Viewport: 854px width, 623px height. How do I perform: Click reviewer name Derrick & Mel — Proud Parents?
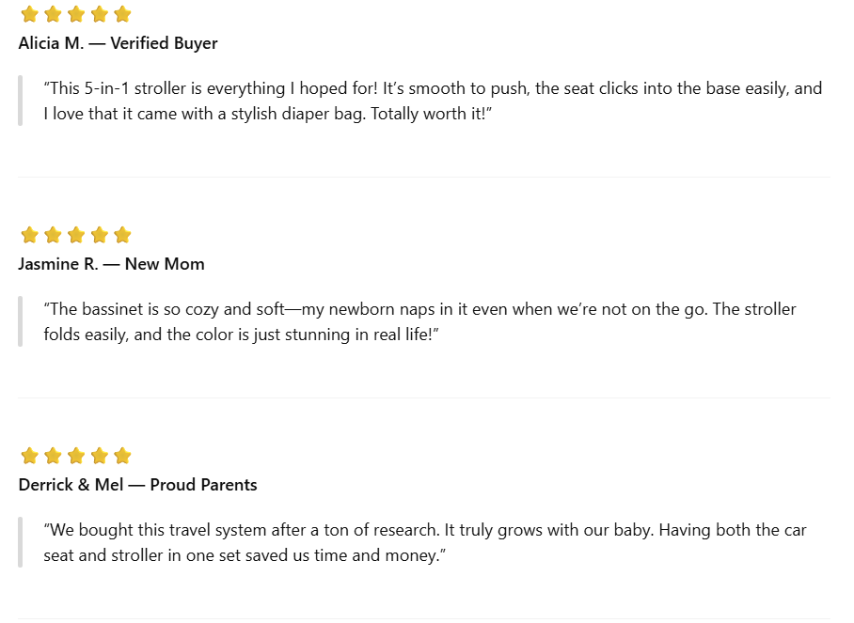click(x=137, y=485)
